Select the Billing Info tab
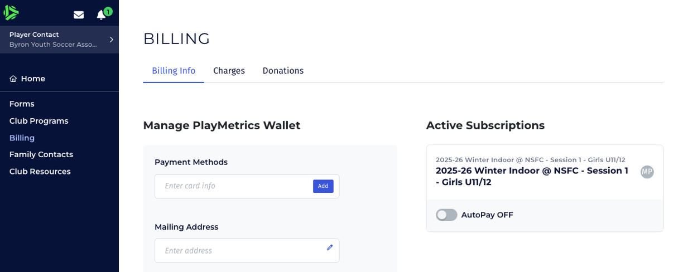 pyautogui.click(x=174, y=71)
